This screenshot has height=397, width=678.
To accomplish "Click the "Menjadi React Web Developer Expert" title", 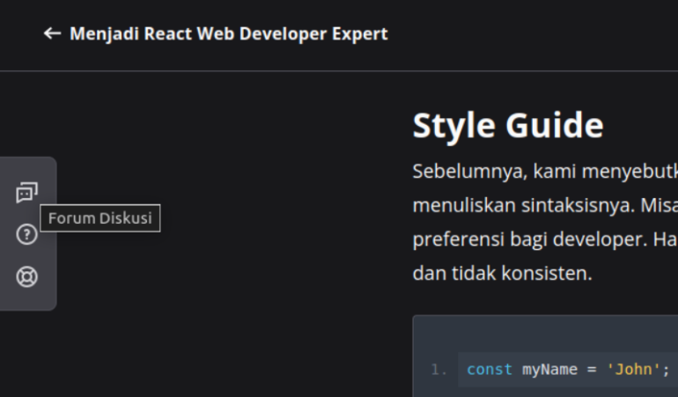I will pos(228,33).
